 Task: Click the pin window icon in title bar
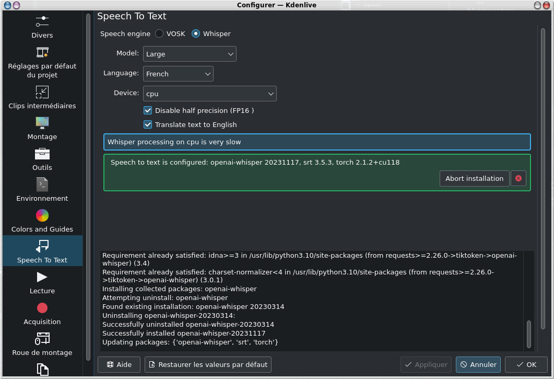click(16, 5)
